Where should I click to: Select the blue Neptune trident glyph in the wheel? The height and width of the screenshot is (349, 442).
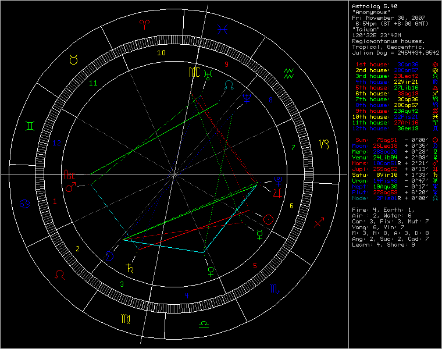(247, 98)
